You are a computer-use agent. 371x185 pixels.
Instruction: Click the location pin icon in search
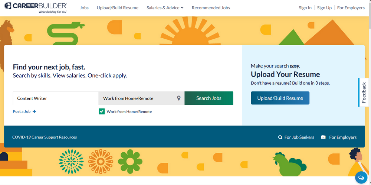point(179,98)
